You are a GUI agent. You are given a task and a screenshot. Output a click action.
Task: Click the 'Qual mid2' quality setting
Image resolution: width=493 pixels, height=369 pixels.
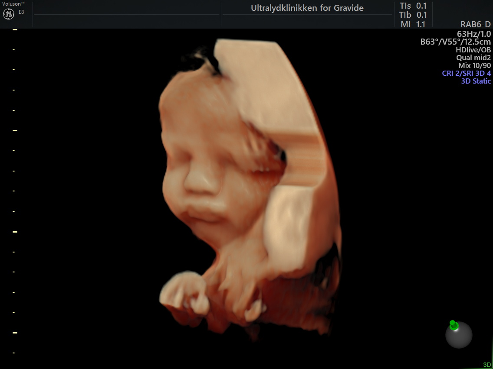point(473,58)
